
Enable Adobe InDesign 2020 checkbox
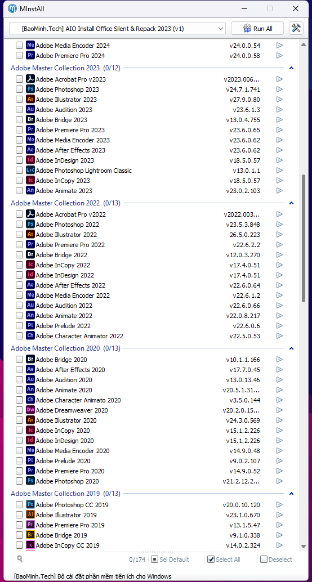pyautogui.click(x=19, y=441)
